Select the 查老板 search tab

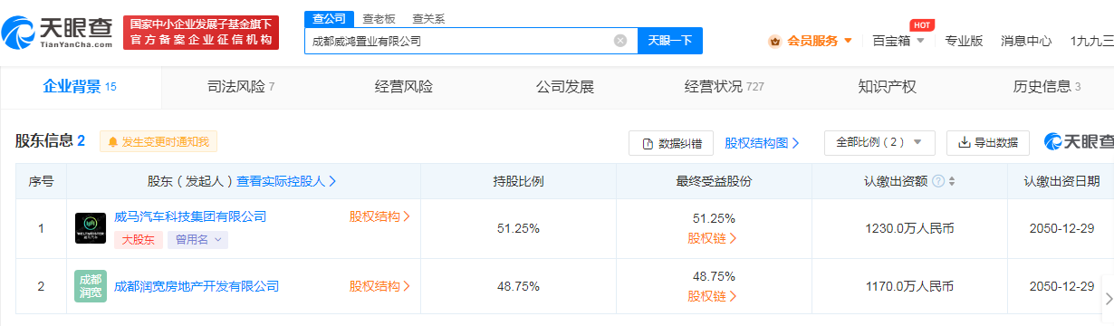pos(378,18)
